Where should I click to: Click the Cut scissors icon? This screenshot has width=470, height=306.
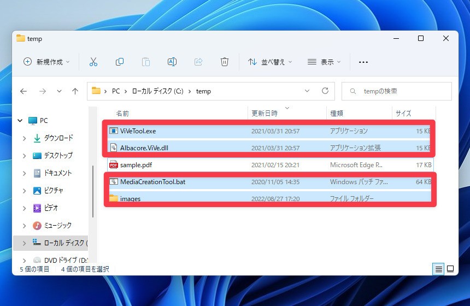coord(93,62)
